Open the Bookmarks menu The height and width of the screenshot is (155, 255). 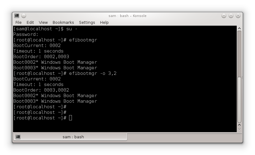[x=63, y=22]
